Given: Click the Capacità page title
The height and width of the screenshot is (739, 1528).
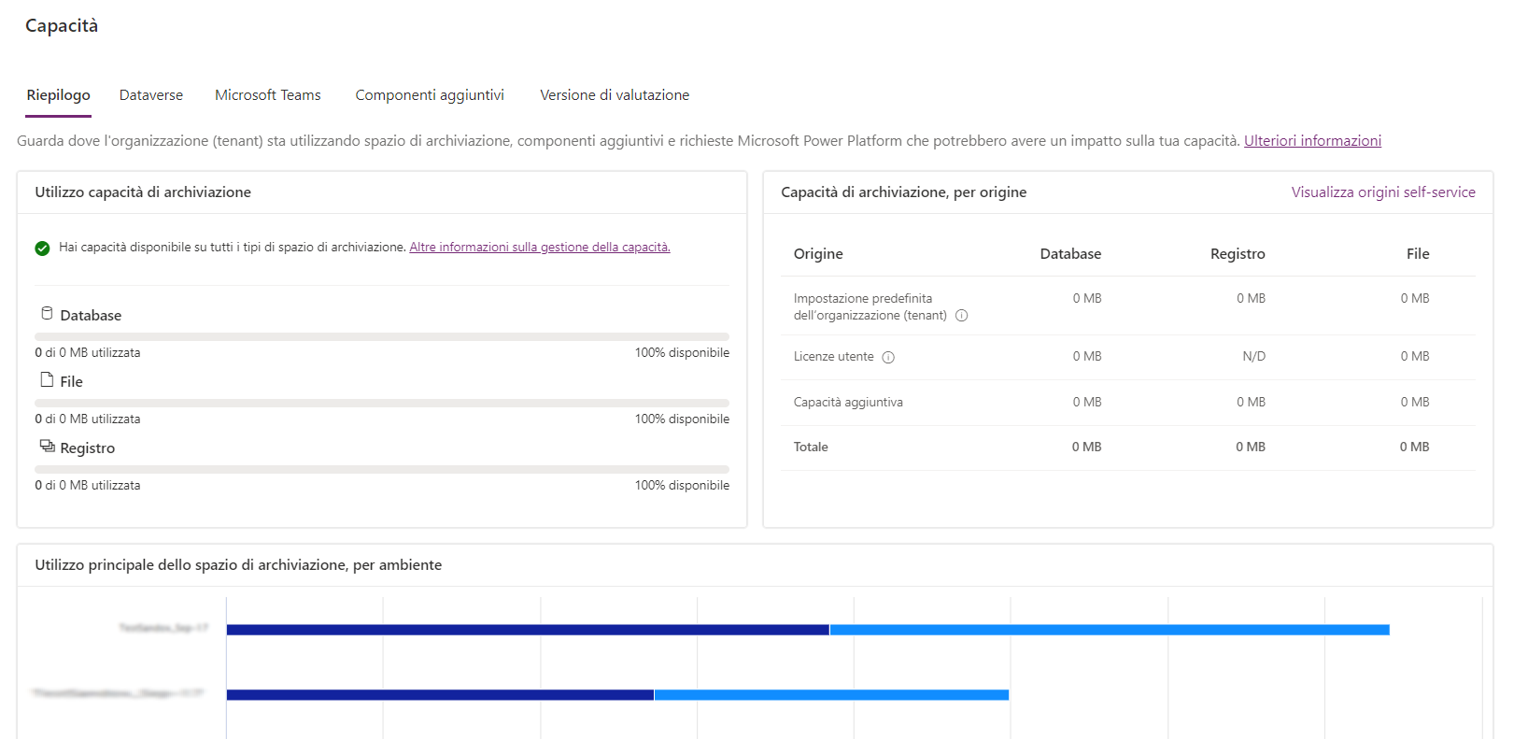Looking at the screenshot, I should click(x=62, y=26).
